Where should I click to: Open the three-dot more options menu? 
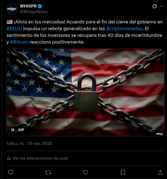162,6
